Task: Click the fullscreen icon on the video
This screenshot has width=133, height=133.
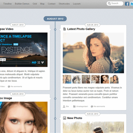Action: click(39, 62)
